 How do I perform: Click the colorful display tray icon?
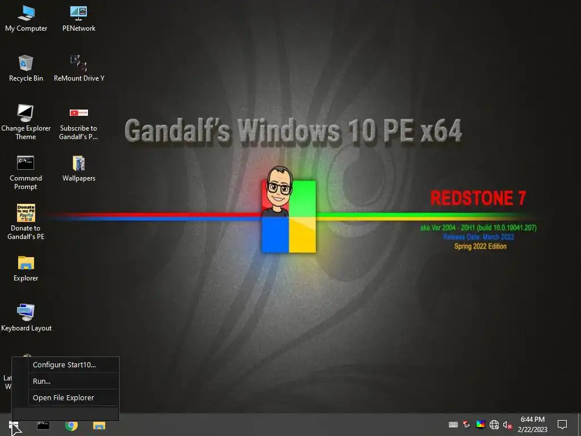pyautogui.click(x=481, y=425)
